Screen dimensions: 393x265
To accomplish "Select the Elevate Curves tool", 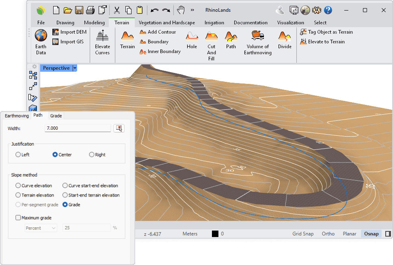I will [x=102, y=42].
